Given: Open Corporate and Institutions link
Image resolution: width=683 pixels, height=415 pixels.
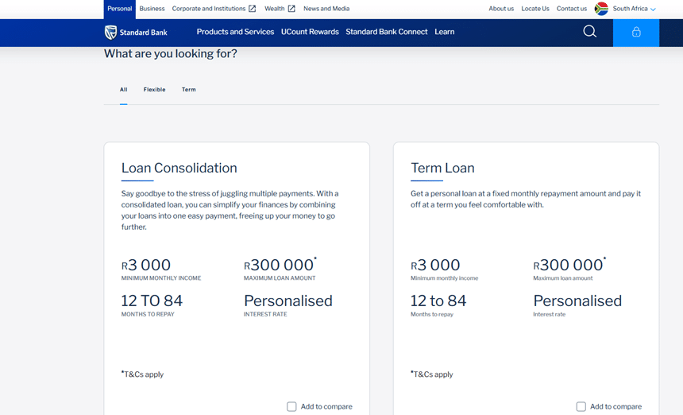Looking at the screenshot, I should pyautogui.click(x=209, y=9).
